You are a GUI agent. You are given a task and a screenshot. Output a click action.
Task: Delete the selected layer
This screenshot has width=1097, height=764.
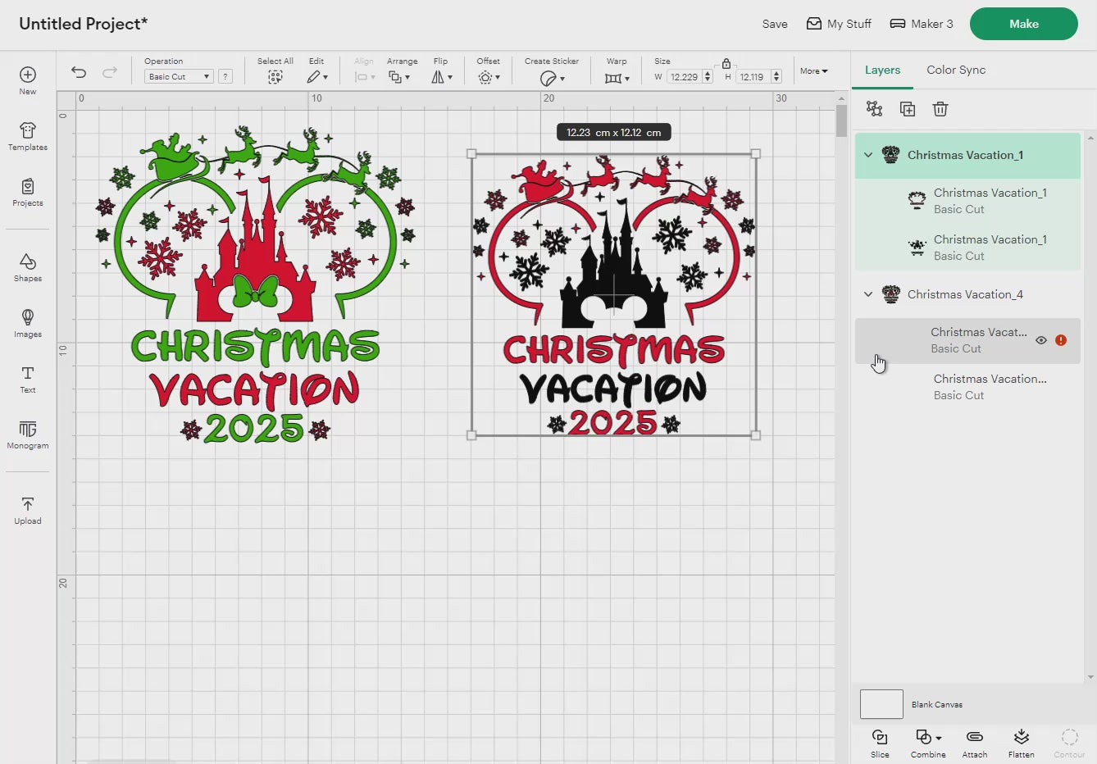[x=940, y=109]
